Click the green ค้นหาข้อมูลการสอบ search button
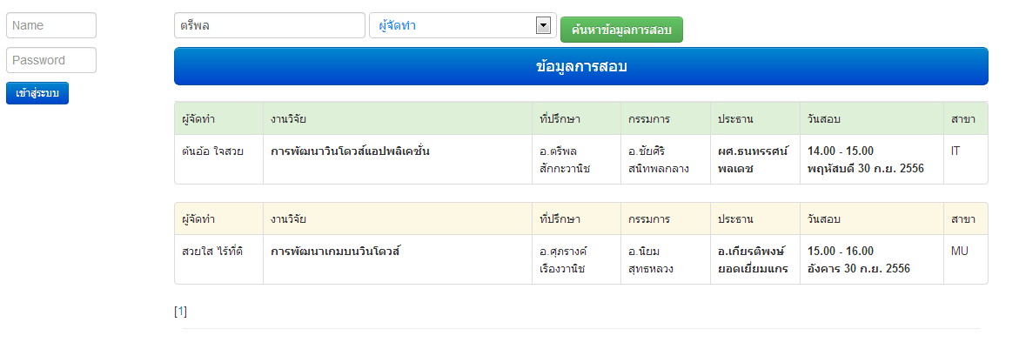Screen dimensions: 1019x356 click(x=621, y=30)
